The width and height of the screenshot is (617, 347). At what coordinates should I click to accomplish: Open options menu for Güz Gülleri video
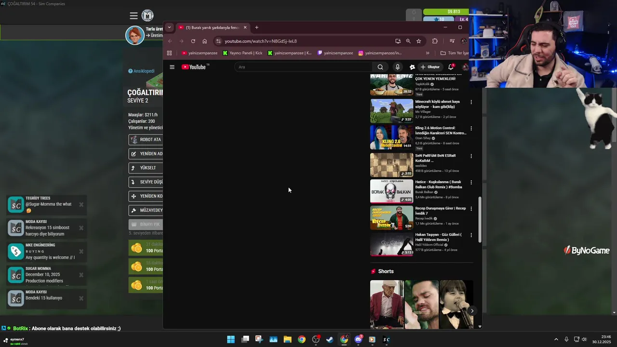coord(471,235)
